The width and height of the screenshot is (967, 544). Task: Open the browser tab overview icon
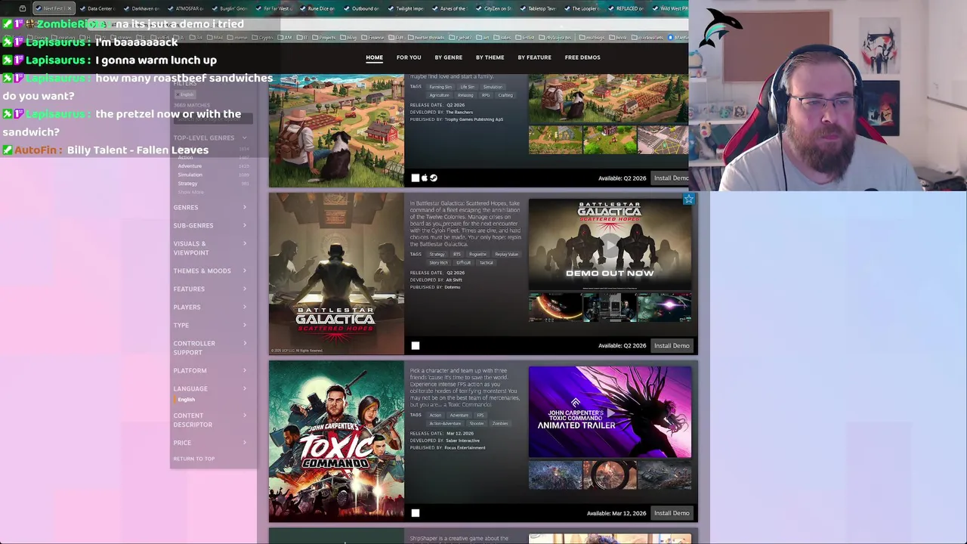[22, 8]
